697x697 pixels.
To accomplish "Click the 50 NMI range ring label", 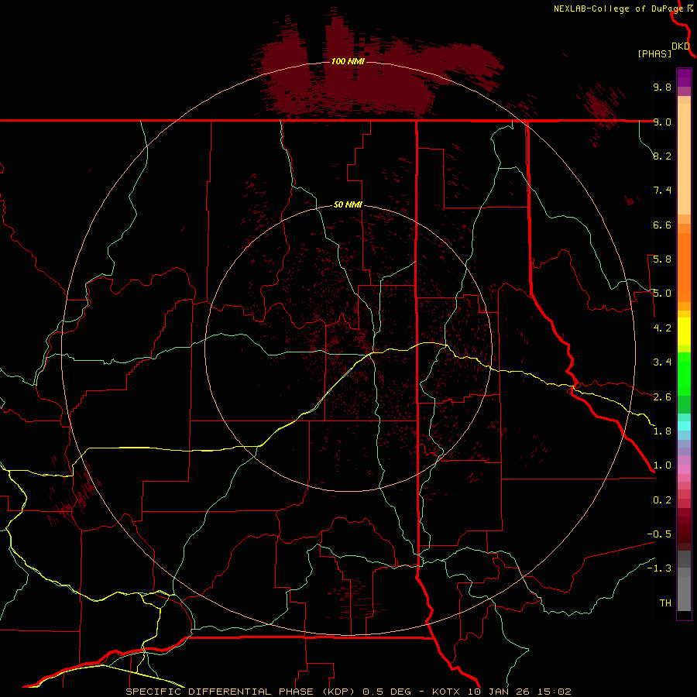I will click(348, 204).
